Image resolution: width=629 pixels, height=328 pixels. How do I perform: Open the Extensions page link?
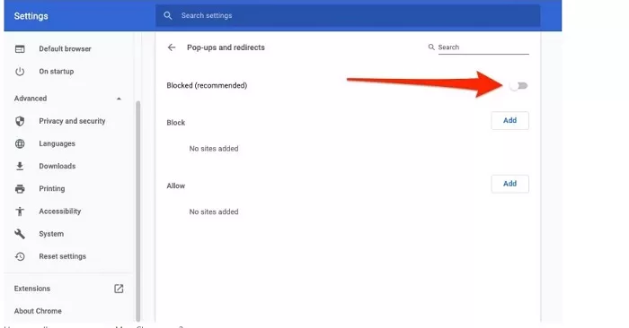tap(32, 289)
